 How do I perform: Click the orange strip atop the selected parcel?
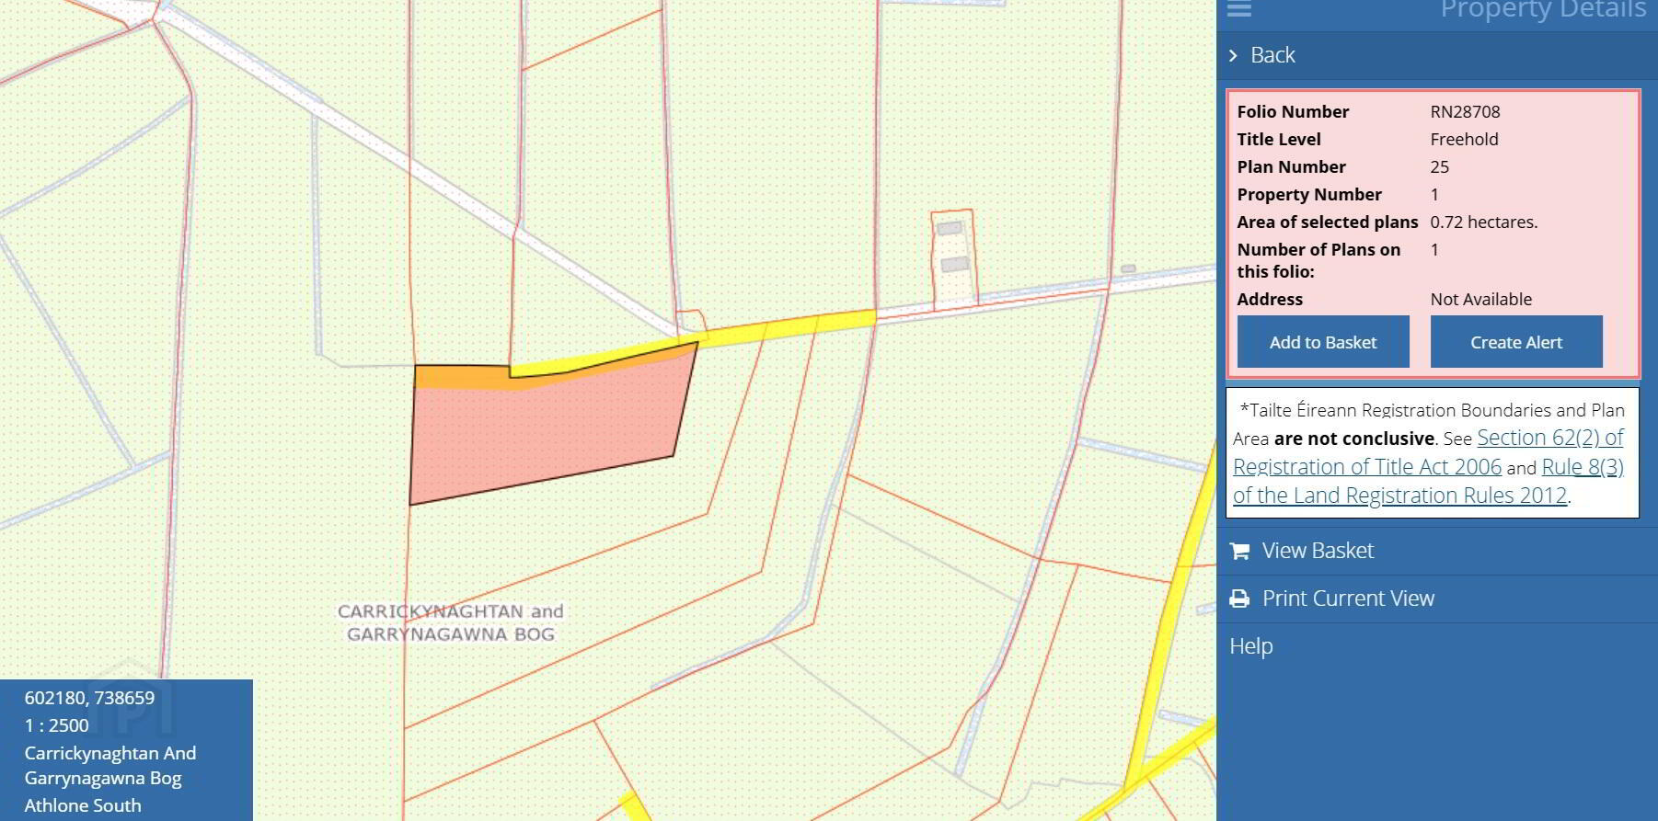click(460, 376)
